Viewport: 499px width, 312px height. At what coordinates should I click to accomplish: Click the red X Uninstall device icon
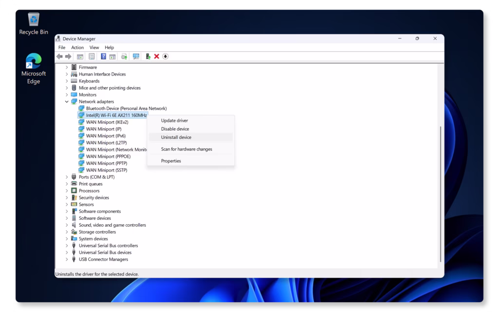pyautogui.click(x=156, y=57)
